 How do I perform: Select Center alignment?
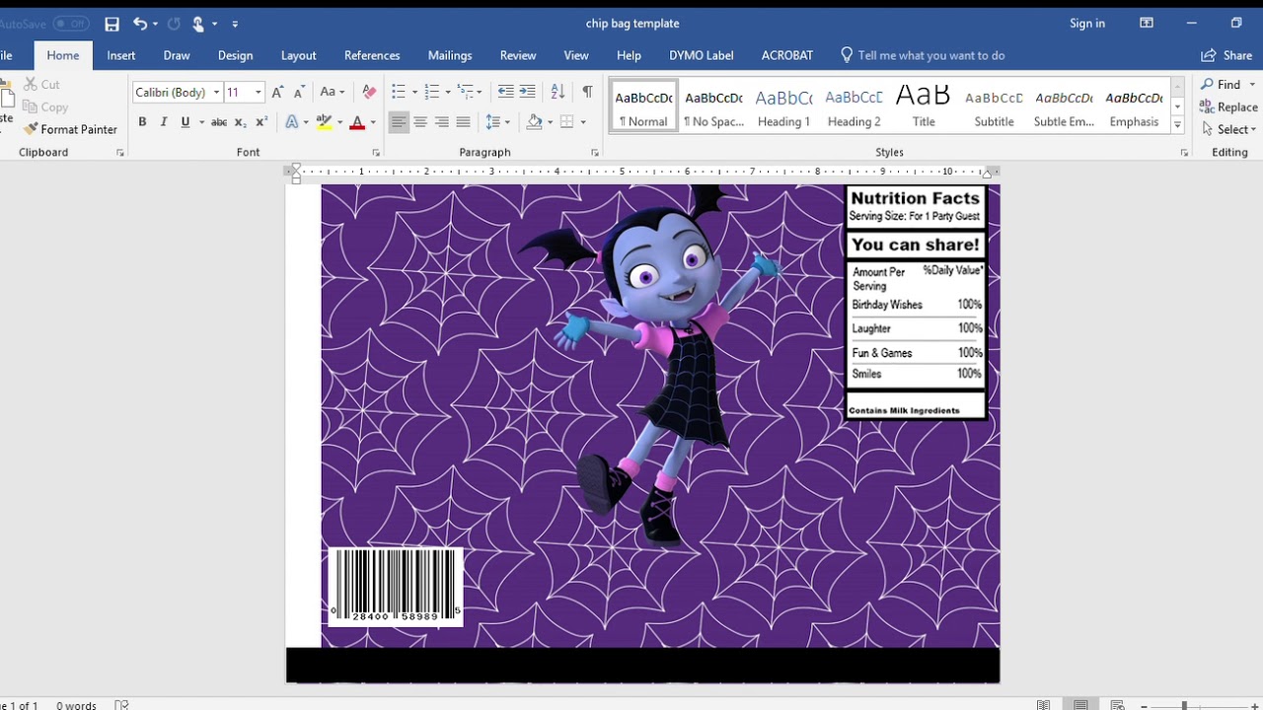click(x=420, y=122)
